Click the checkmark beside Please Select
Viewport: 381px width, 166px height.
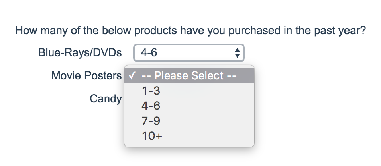(x=132, y=75)
